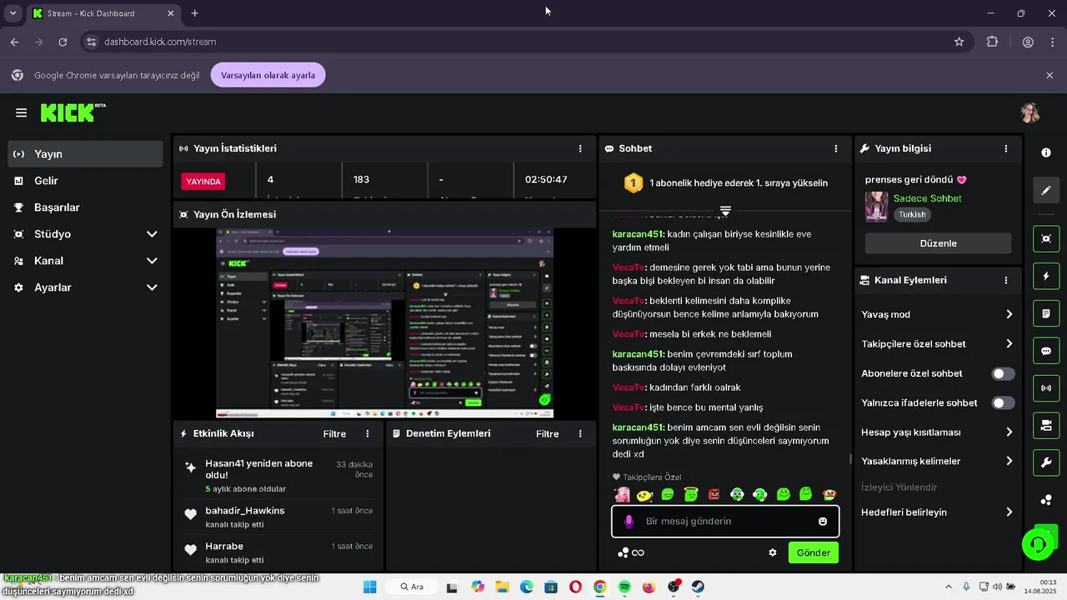This screenshot has width=1067, height=600.
Task: Click the Düzenle button
Action: pyautogui.click(x=938, y=243)
